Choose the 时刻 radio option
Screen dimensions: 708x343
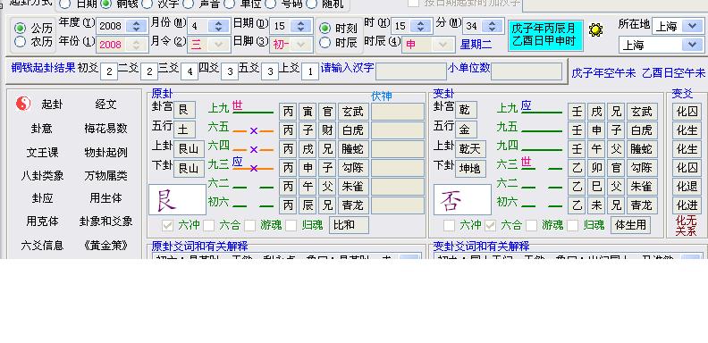pyautogui.click(x=324, y=29)
